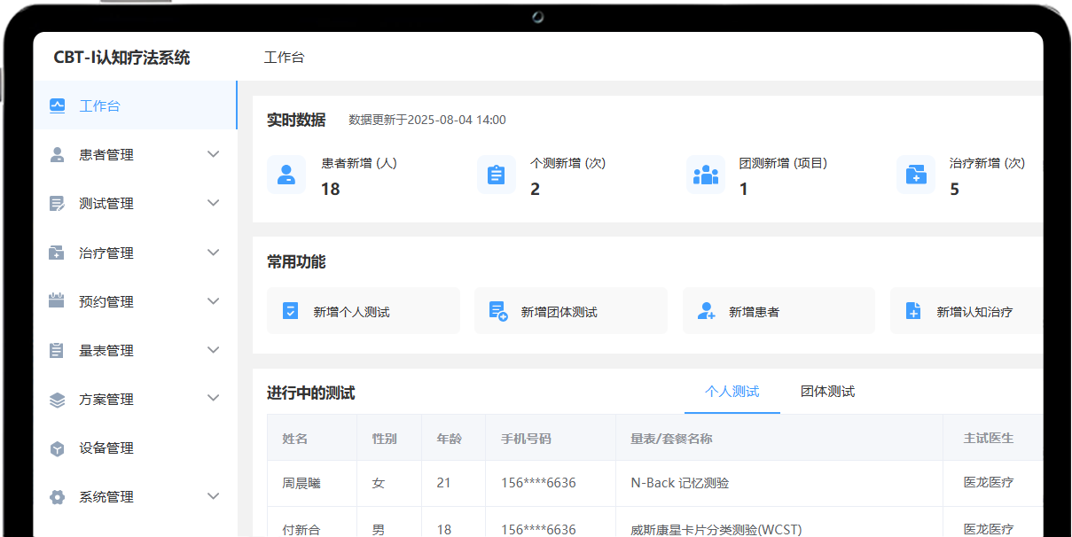The width and height of the screenshot is (1072, 537).
Task: Expand the 预约管理 chevron
Action: (x=213, y=301)
